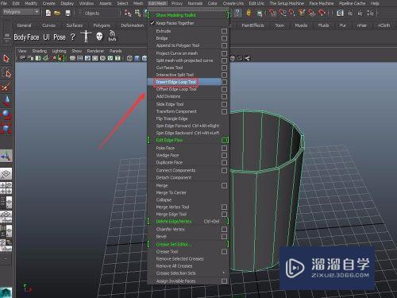This screenshot has width=397, height=298.
Task: Switch to the Surfaces shelf tab
Action: point(75,25)
